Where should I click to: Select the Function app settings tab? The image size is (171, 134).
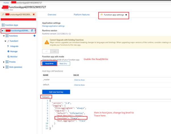pyautogui.click(x=114, y=15)
